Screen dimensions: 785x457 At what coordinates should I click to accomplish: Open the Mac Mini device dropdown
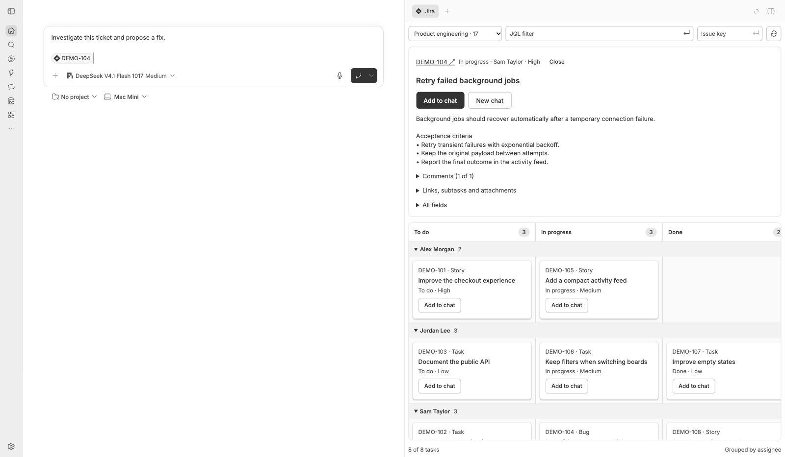coord(126,97)
